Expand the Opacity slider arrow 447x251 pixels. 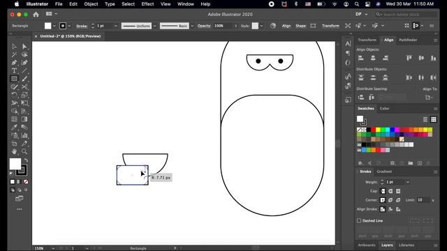(x=235, y=26)
